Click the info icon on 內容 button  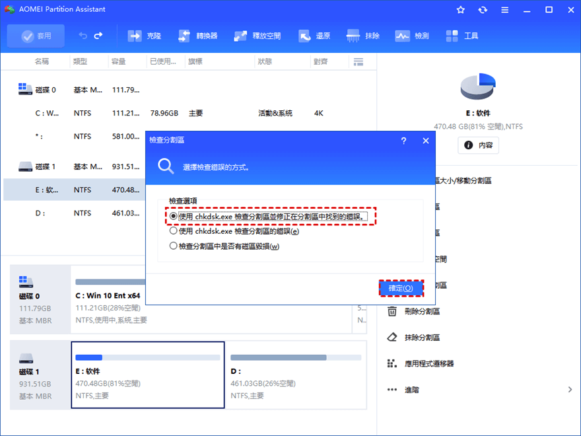click(468, 145)
